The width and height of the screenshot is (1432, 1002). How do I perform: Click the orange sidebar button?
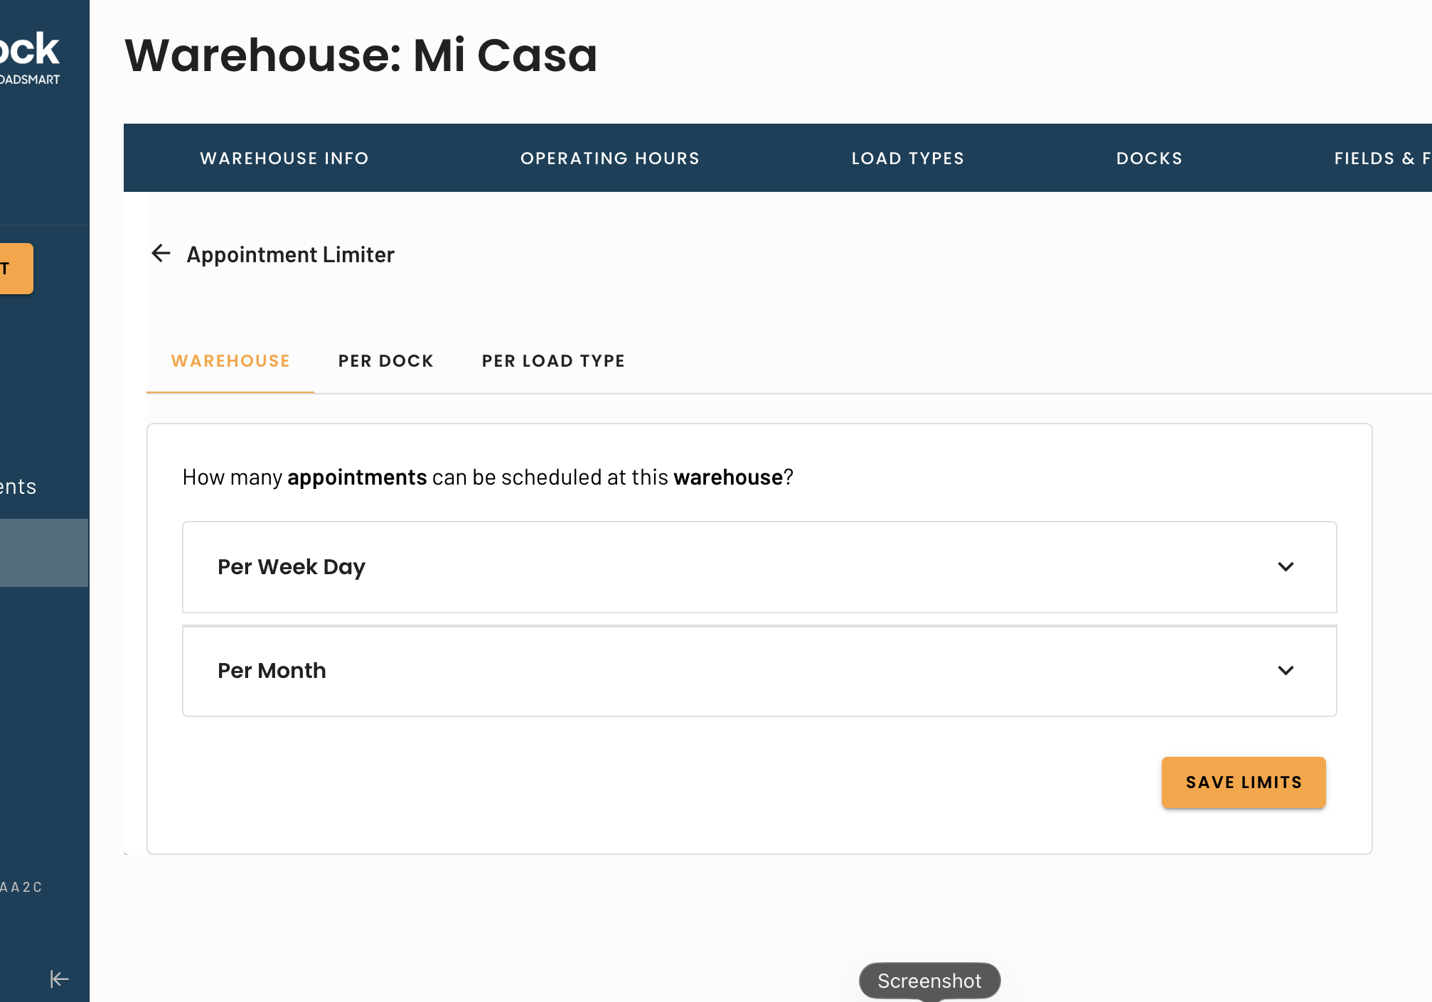(16, 269)
